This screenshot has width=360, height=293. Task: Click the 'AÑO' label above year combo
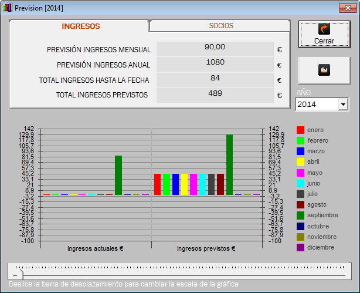click(304, 92)
